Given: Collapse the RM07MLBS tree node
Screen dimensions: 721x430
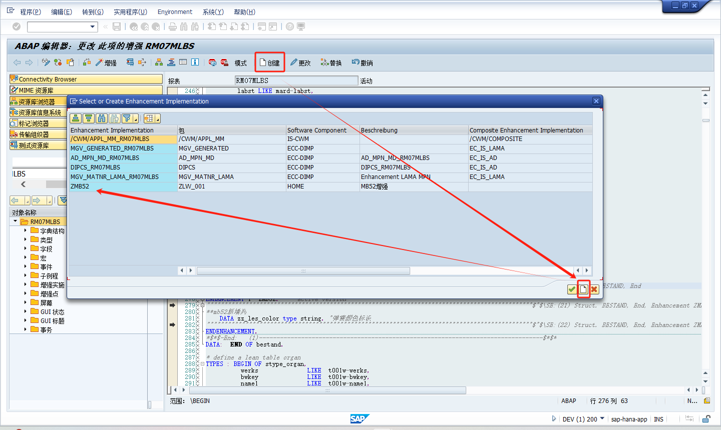Looking at the screenshot, I should (16, 221).
